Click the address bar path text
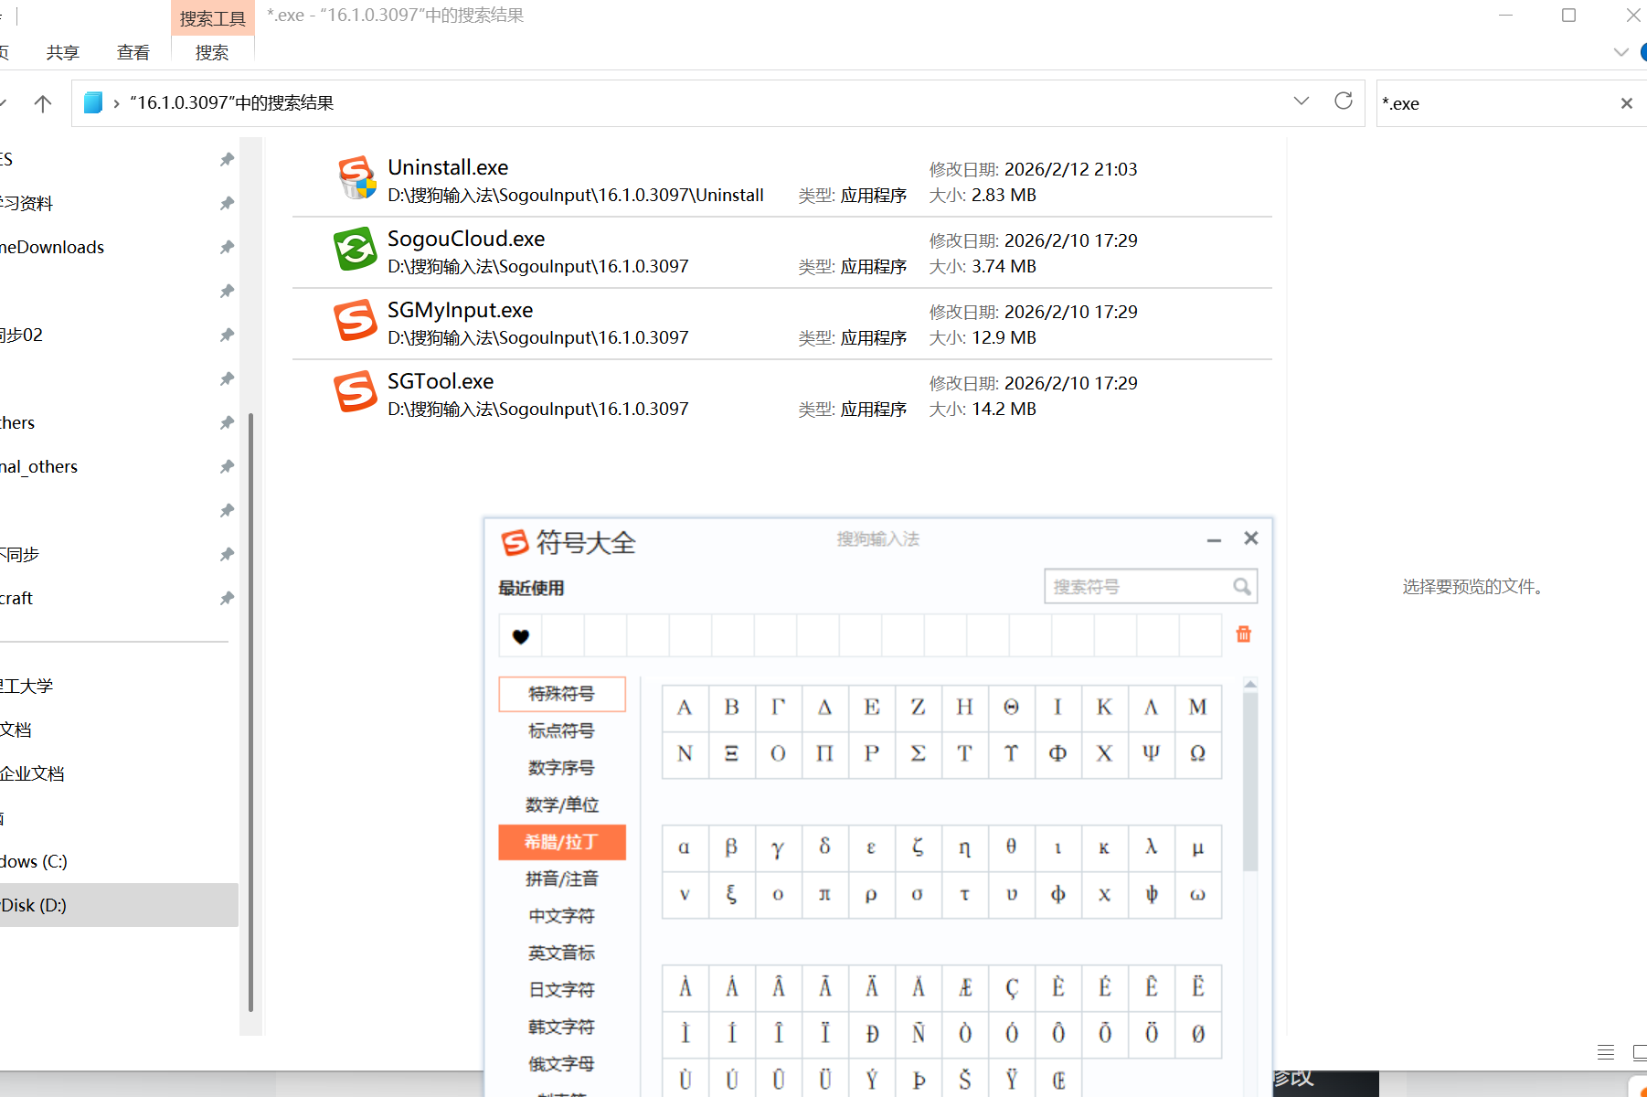Screen dimensions: 1647x1097 click(x=232, y=103)
